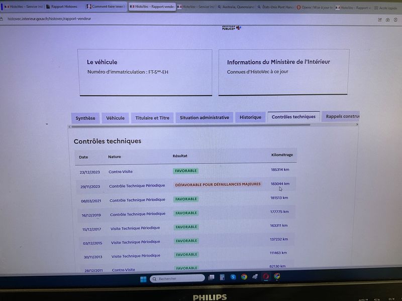
Task: Open the Véhicule tab
Action: point(116,118)
